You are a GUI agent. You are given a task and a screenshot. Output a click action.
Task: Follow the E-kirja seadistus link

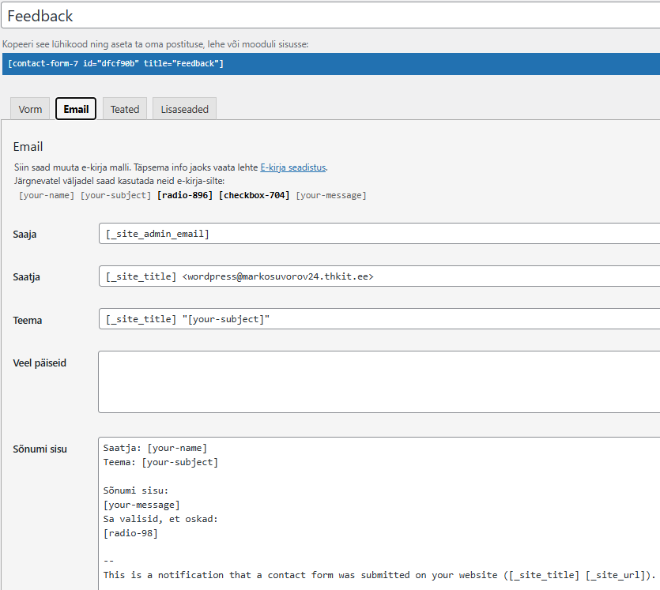292,167
